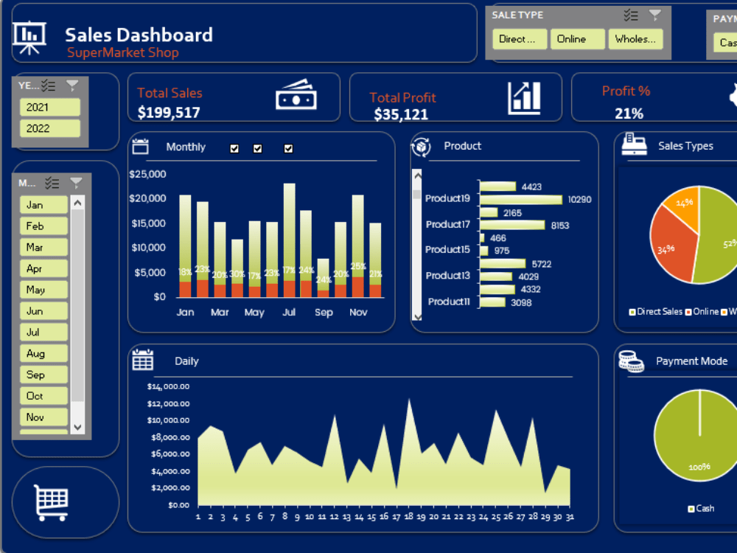Viewport: 737px width, 553px height.
Task: Filter by month Feb
Action: point(43,226)
